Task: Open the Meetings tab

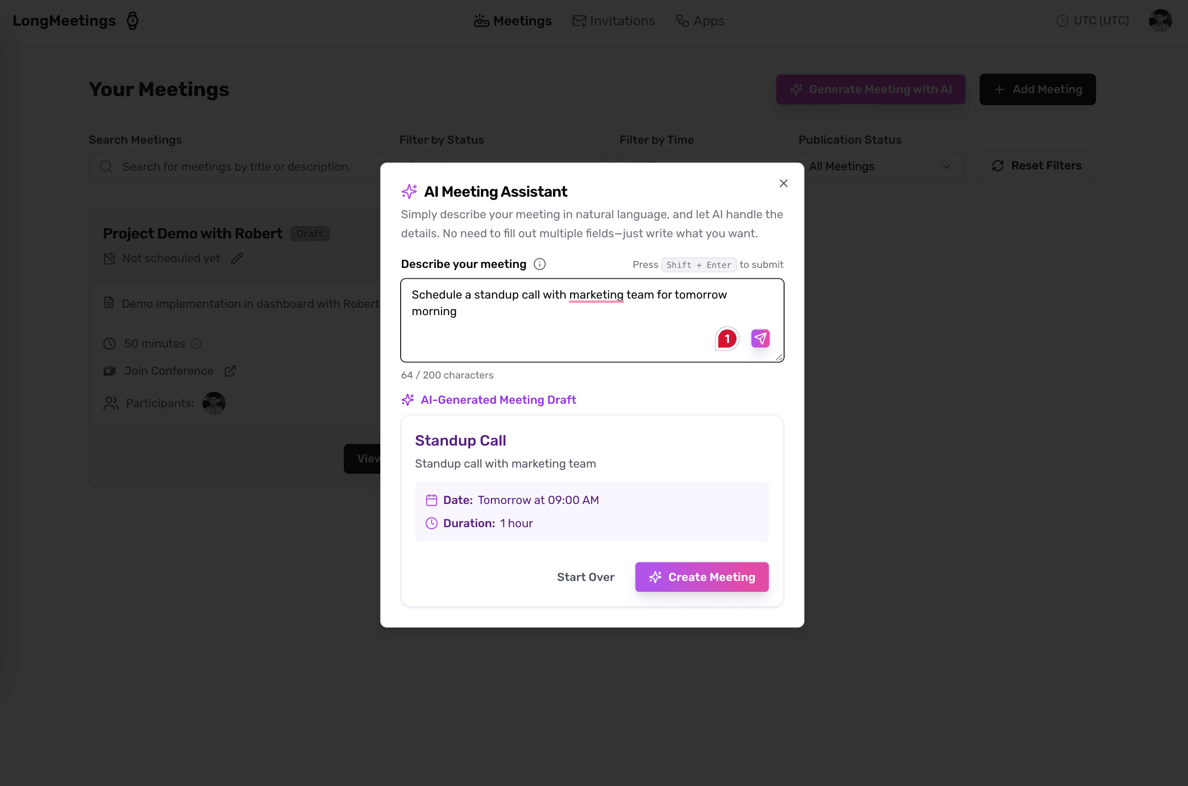Action: [513, 21]
